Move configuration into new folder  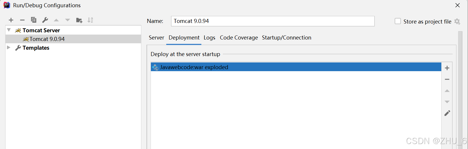(x=79, y=20)
